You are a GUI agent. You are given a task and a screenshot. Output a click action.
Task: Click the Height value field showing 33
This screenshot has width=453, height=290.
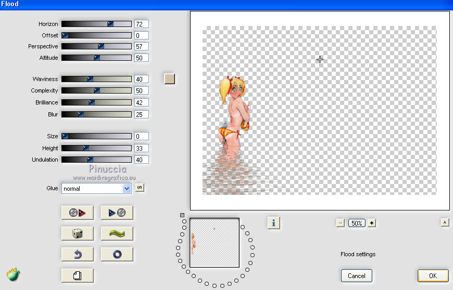pyautogui.click(x=142, y=148)
